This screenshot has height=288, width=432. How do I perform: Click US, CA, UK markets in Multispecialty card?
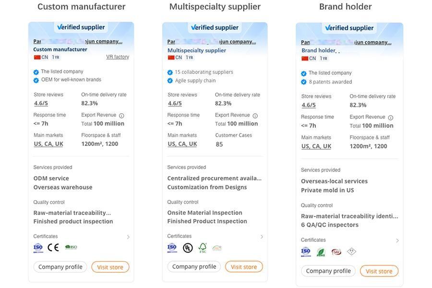coord(182,144)
